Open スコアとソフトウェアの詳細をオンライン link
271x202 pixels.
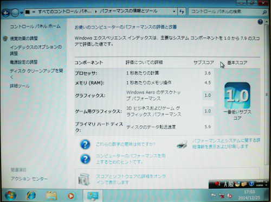[x=131, y=179]
